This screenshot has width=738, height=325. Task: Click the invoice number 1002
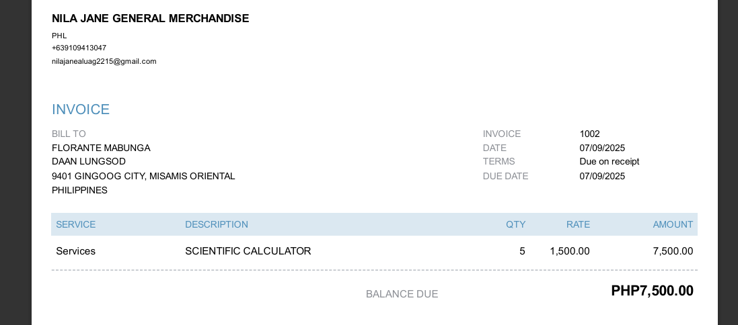point(589,134)
